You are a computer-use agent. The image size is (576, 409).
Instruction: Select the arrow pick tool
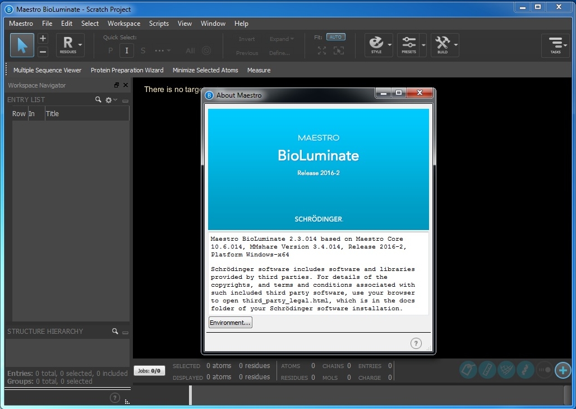click(22, 45)
